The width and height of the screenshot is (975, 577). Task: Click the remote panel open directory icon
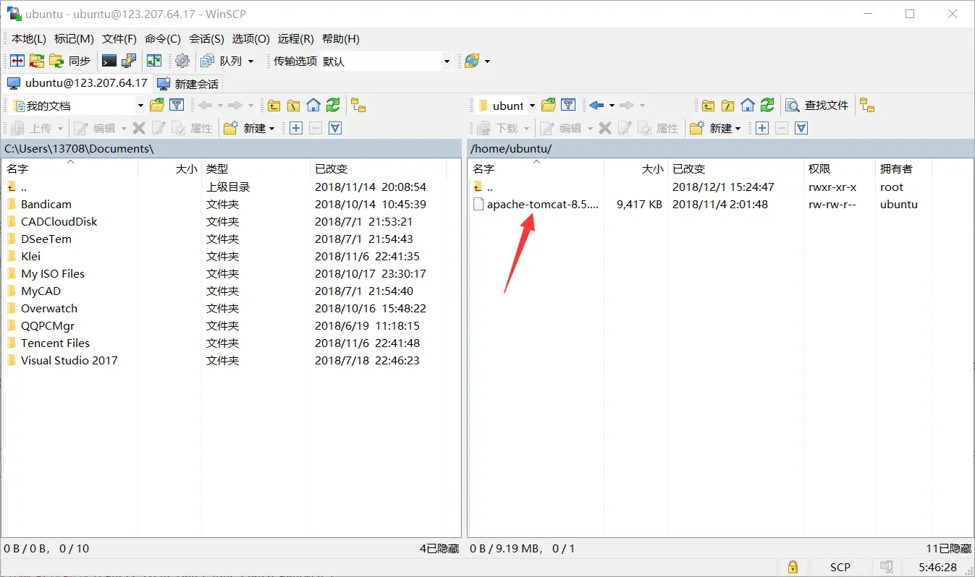(x=549, y=106)
